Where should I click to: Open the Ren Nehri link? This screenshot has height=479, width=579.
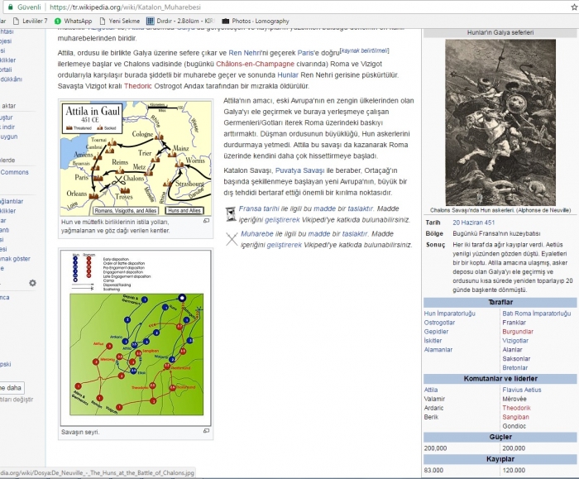click(x=247, y=52)
